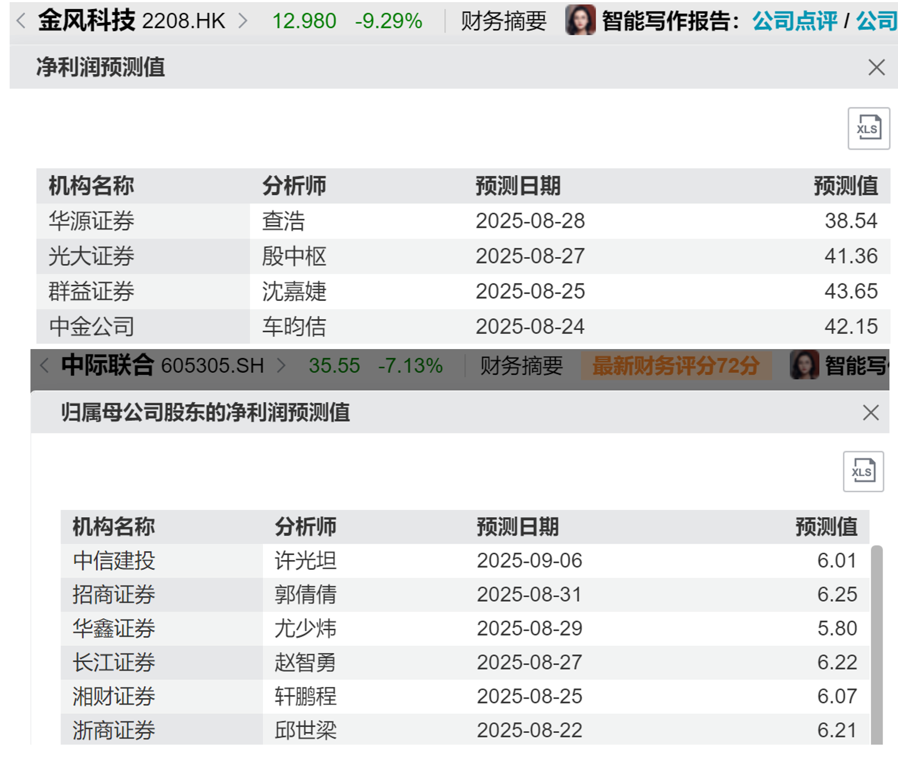This screenshot has width=898, height=758.
Task: Click forecast value 6.25
Action: [837, 594]
